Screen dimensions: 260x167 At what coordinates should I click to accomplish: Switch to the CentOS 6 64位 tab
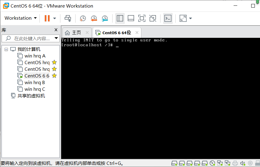pyautogui.click(x=116, y=33)
